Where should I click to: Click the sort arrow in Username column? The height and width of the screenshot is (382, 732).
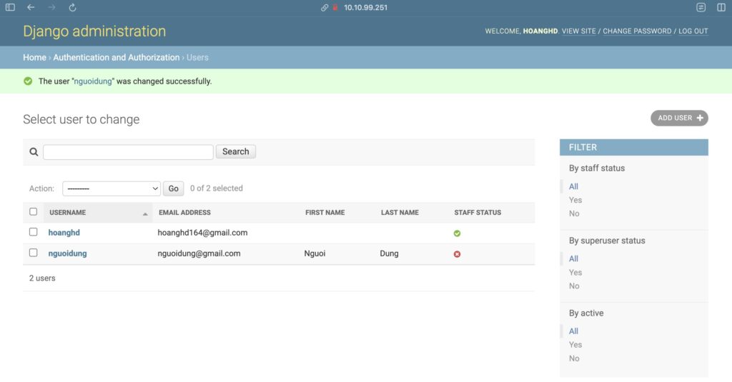(145, 213)
